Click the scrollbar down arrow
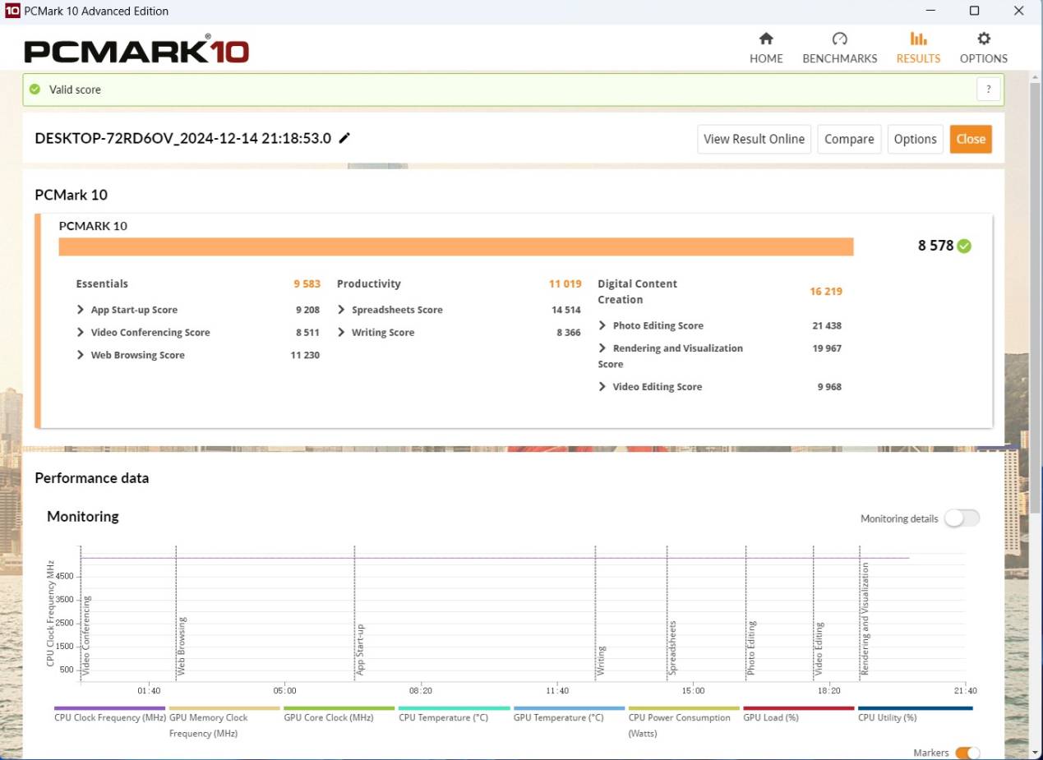This screenshot has height=760, width=1043. point(1036,752)
